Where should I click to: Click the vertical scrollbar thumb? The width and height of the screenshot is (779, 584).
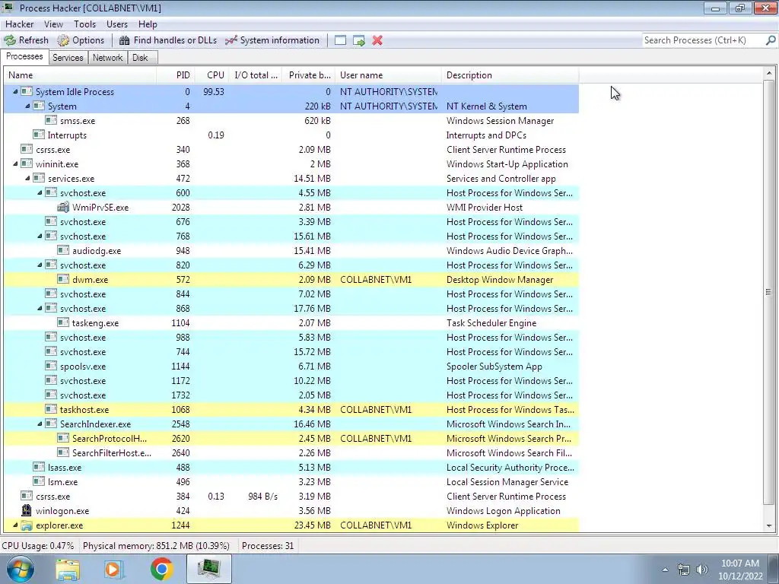point(769,292)
